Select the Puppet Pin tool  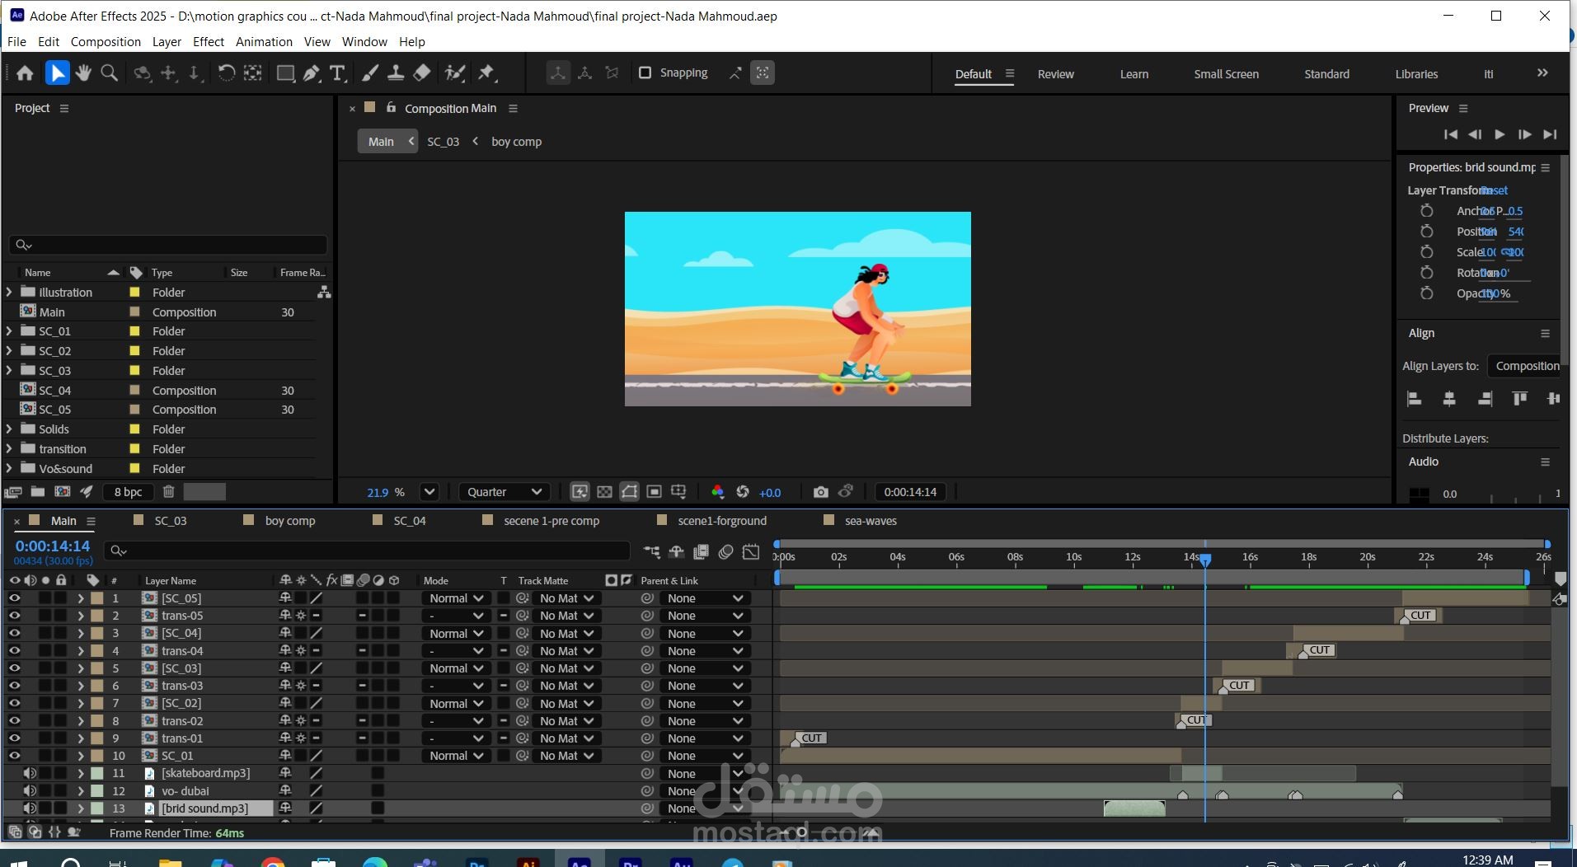click(487, 73)
